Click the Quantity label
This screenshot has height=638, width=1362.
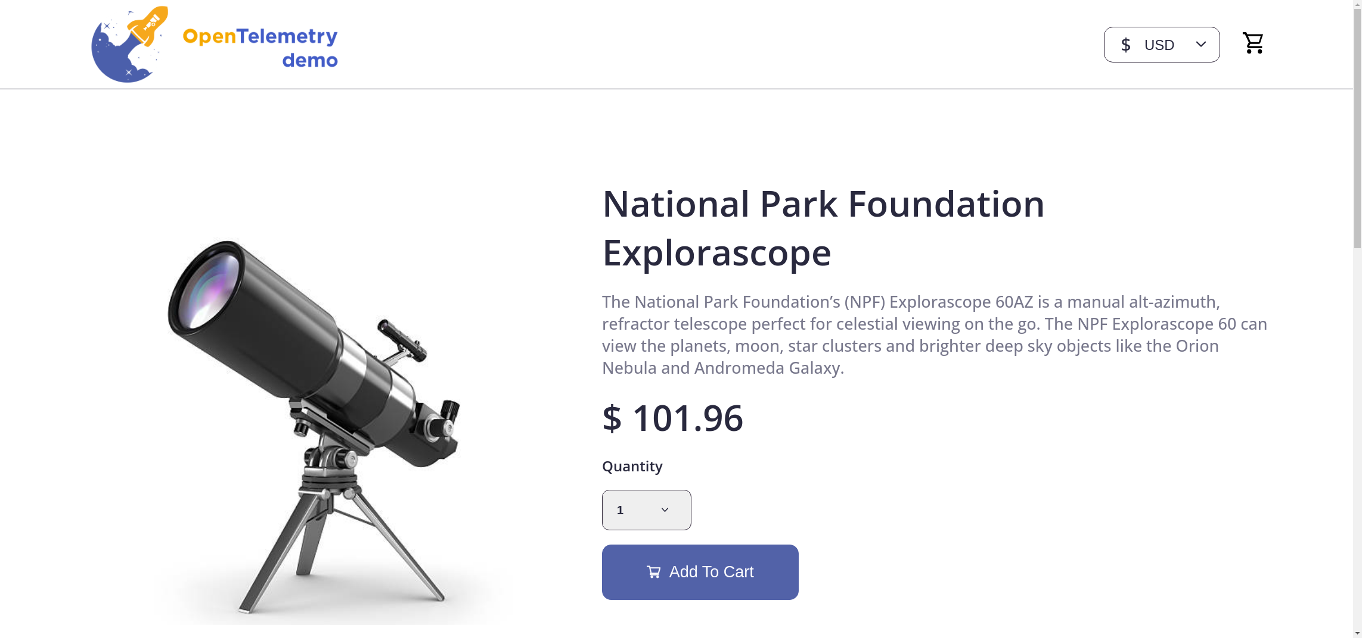point(632,466)
